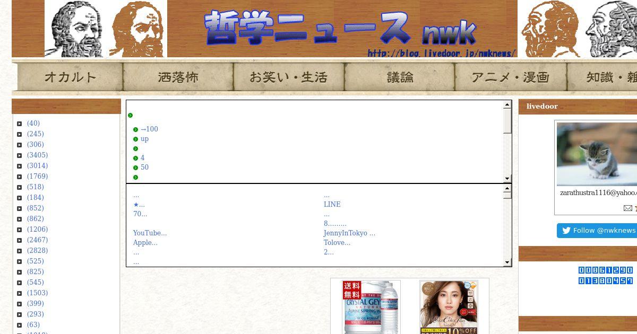Open category link with count (545)
637x334 pixels.
tap(36, 283)
